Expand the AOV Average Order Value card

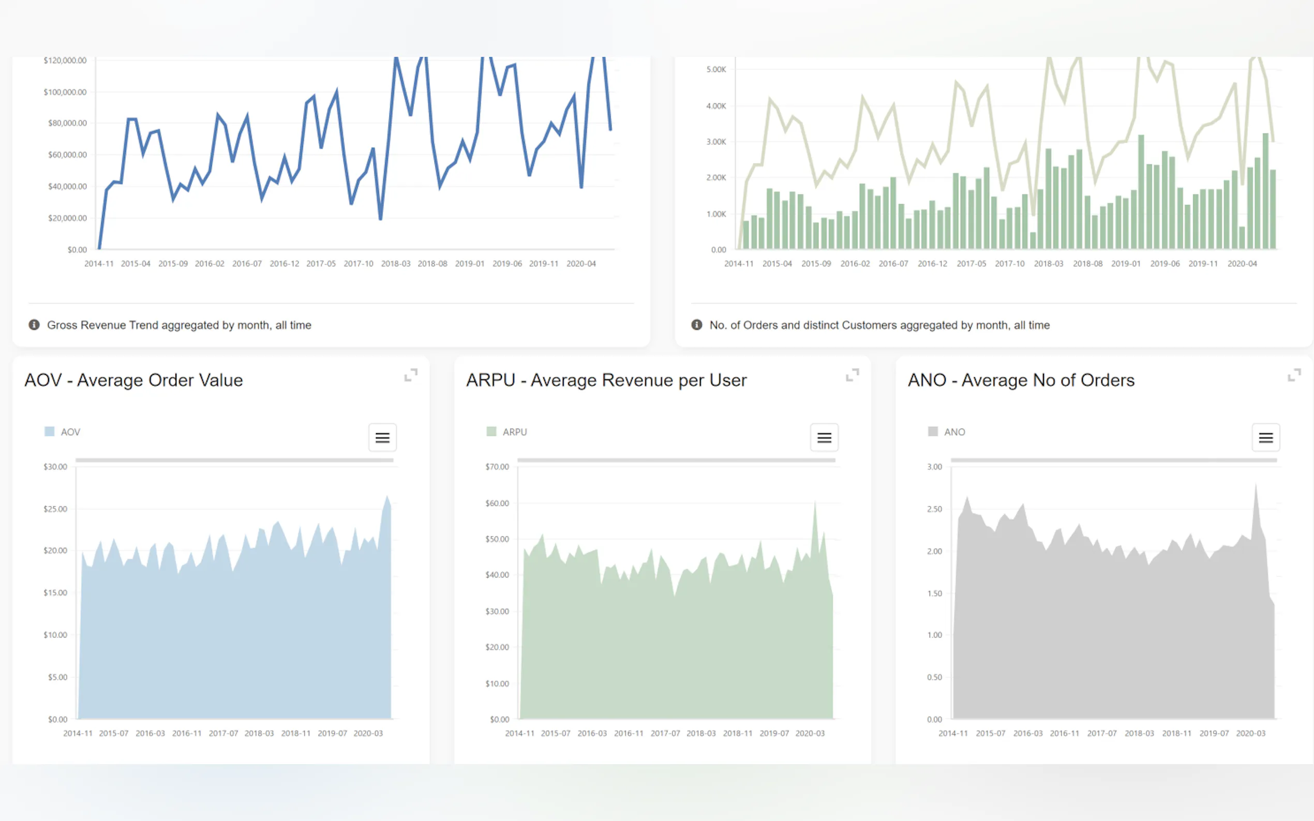point(411,375)
